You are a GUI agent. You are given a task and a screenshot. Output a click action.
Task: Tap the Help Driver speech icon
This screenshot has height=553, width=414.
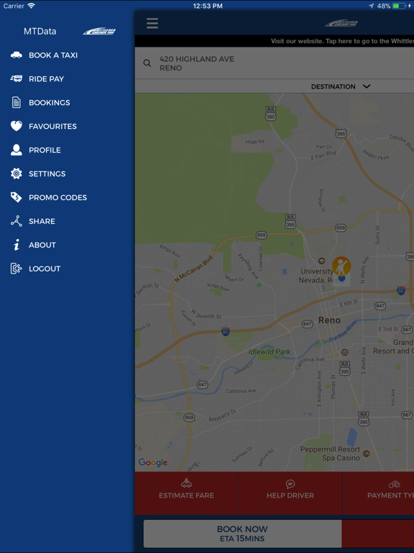pos(290,484)
